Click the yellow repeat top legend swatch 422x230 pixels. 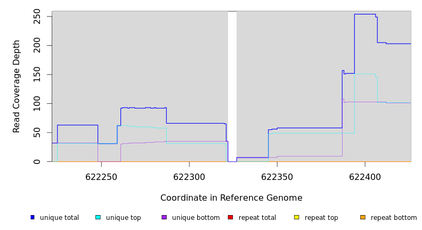coord(296,217)
